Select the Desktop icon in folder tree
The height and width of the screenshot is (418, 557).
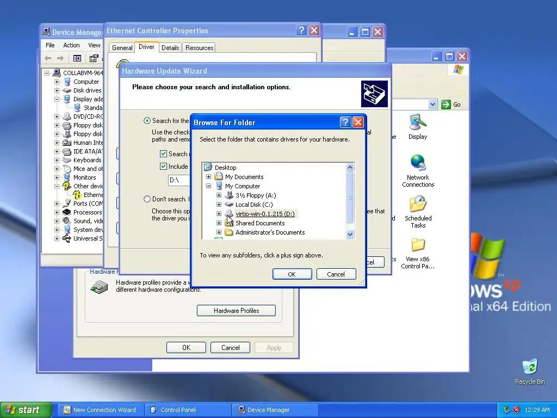[x=208, y=168]
